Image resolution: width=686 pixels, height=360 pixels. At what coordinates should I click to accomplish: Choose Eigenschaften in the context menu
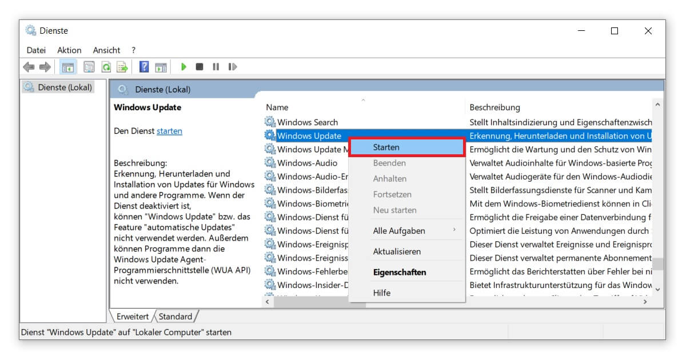(x=406, y=272)
